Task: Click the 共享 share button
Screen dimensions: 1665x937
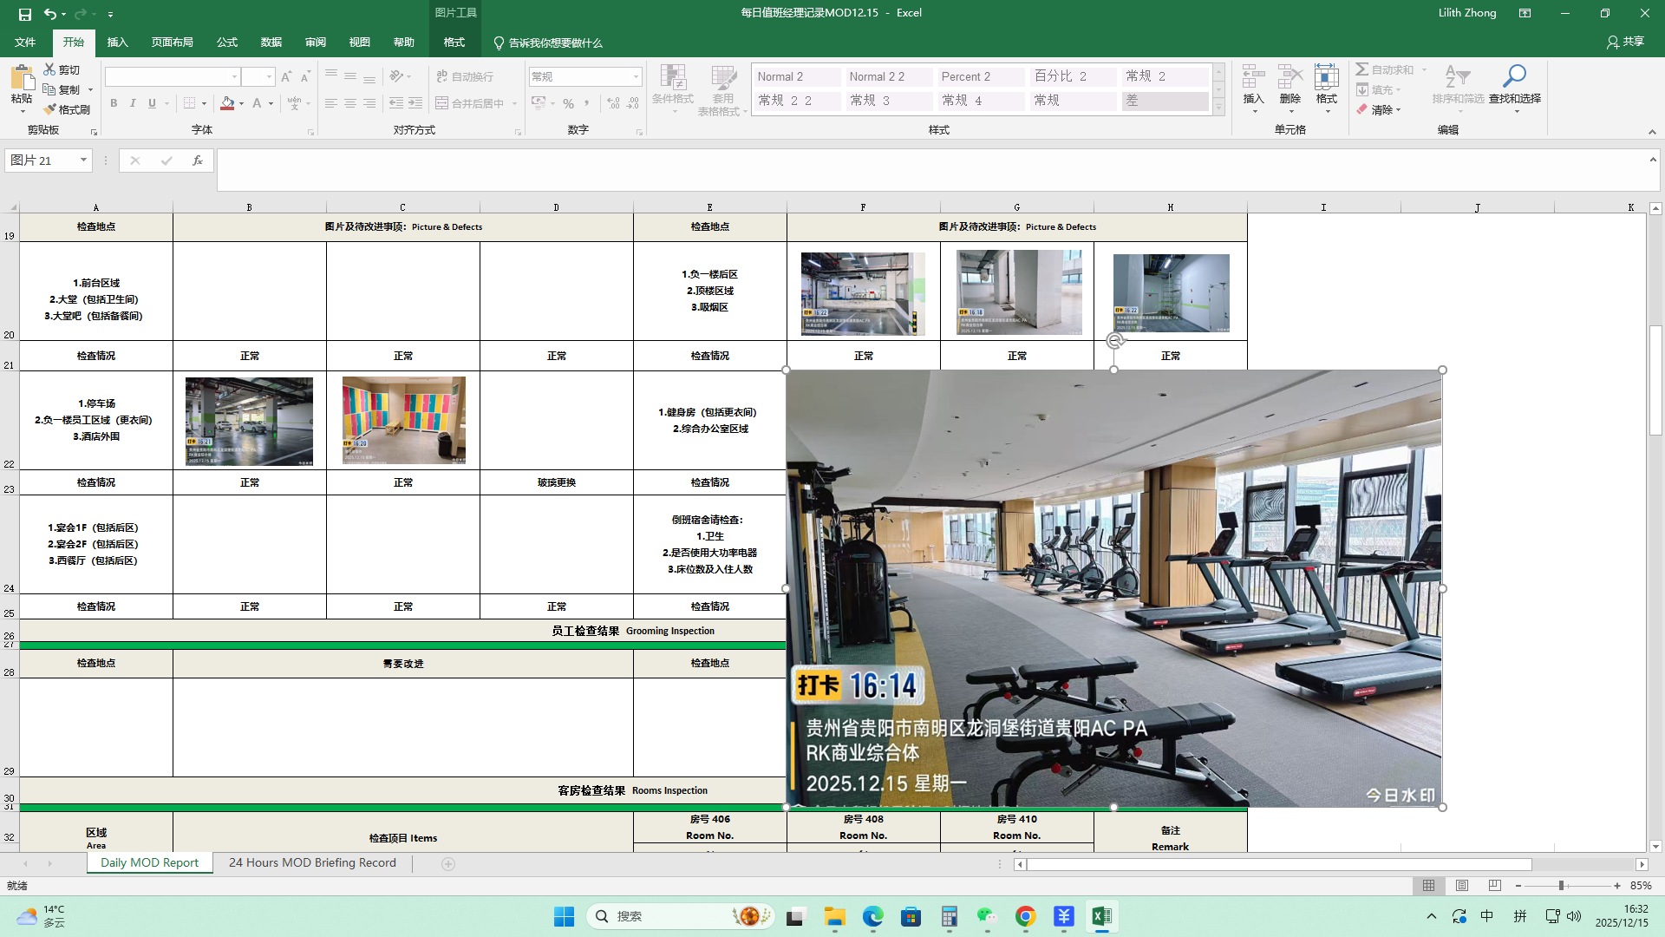Action: point(1625,42)
